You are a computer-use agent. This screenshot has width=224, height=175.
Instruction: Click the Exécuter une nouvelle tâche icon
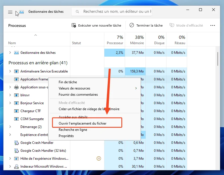(74, 25)
